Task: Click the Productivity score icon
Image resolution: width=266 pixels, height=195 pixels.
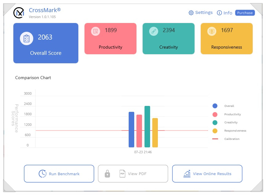Action: (x=95, y=31)
